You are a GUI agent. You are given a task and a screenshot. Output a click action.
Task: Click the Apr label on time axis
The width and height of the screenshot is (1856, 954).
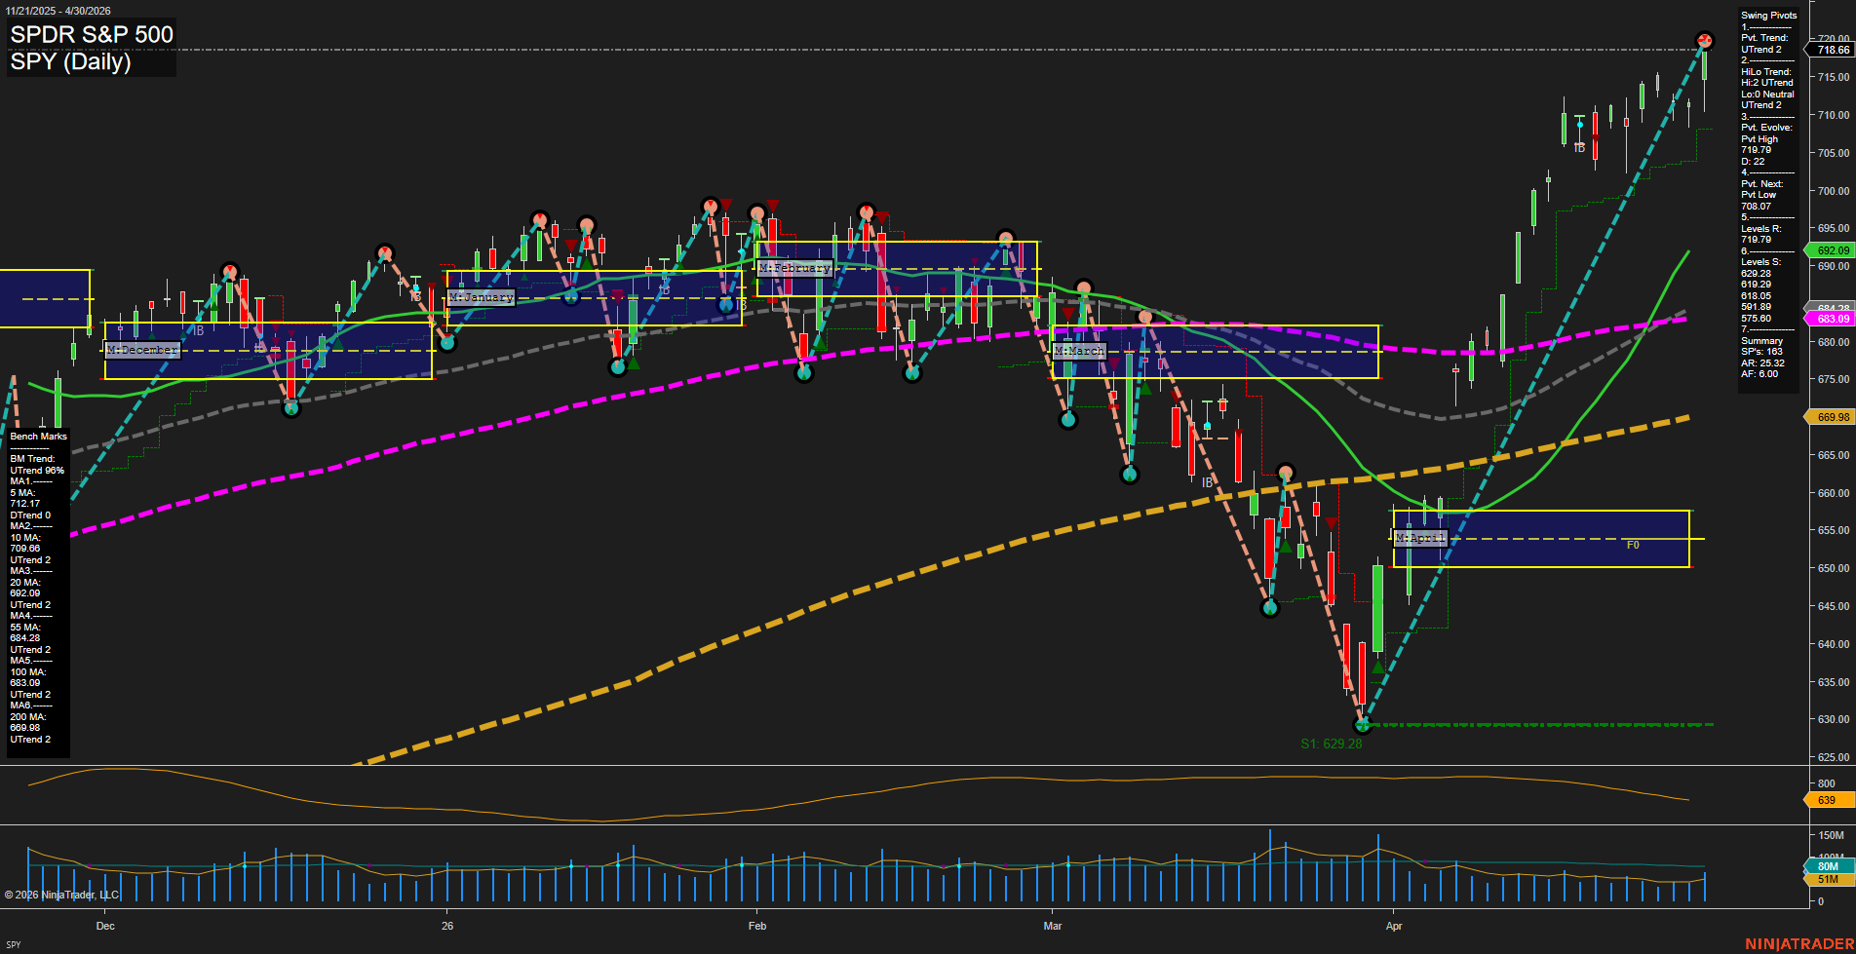(1394, 926)
